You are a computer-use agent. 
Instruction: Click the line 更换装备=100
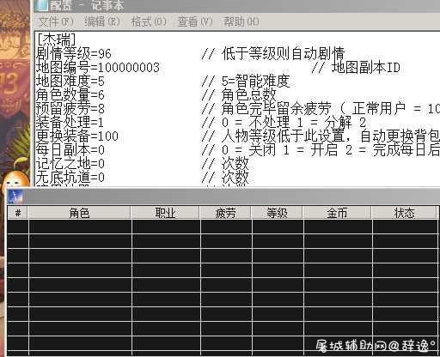pos(77,136)
